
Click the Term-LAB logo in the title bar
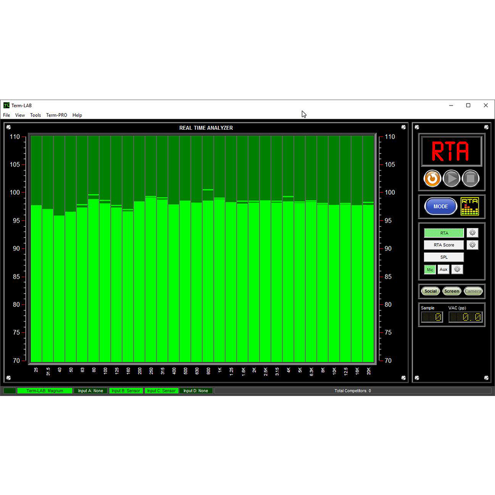[x=6, y=106]
